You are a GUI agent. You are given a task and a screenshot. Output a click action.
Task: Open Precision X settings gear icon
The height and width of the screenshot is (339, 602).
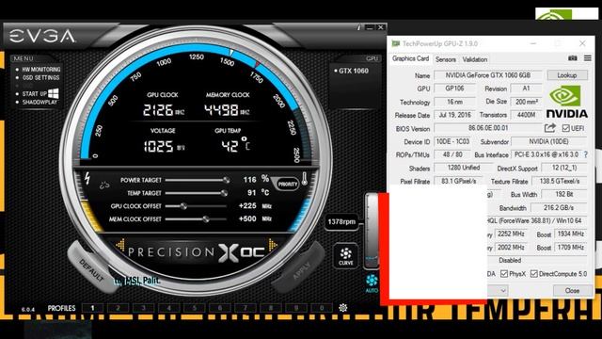(x=342, y=308)
